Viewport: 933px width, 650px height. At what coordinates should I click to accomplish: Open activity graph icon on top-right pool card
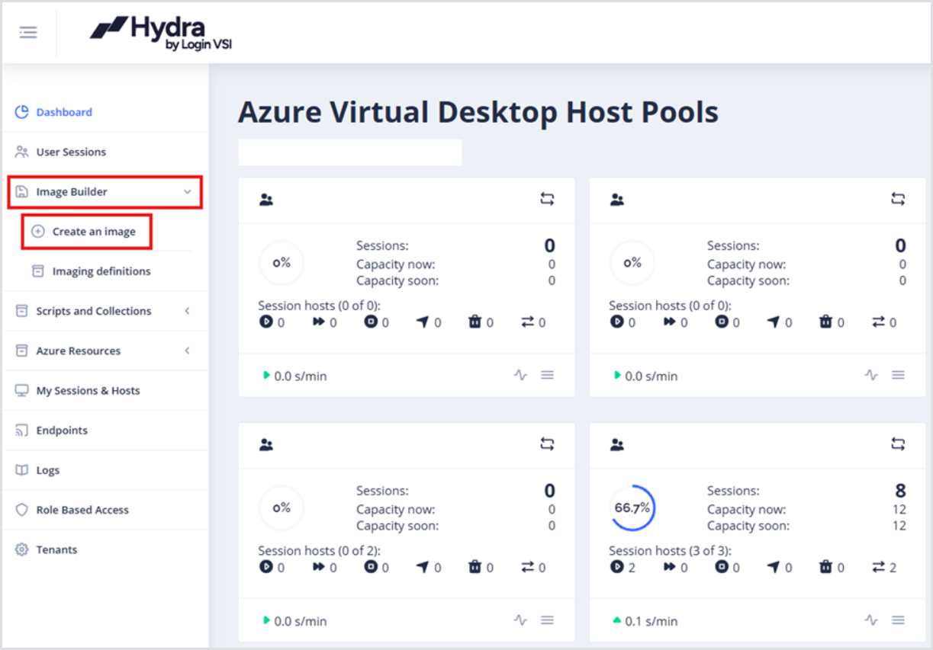coord(871,375)
